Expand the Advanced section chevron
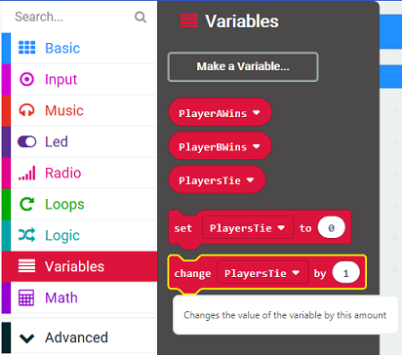The image size is (402, 355). coord(26,338)
